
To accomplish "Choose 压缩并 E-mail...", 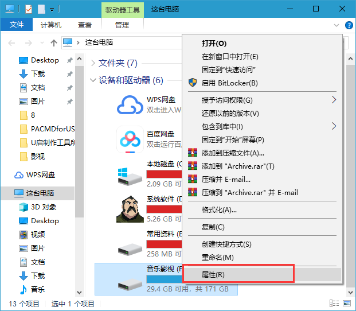I will (x=226, y=180).
